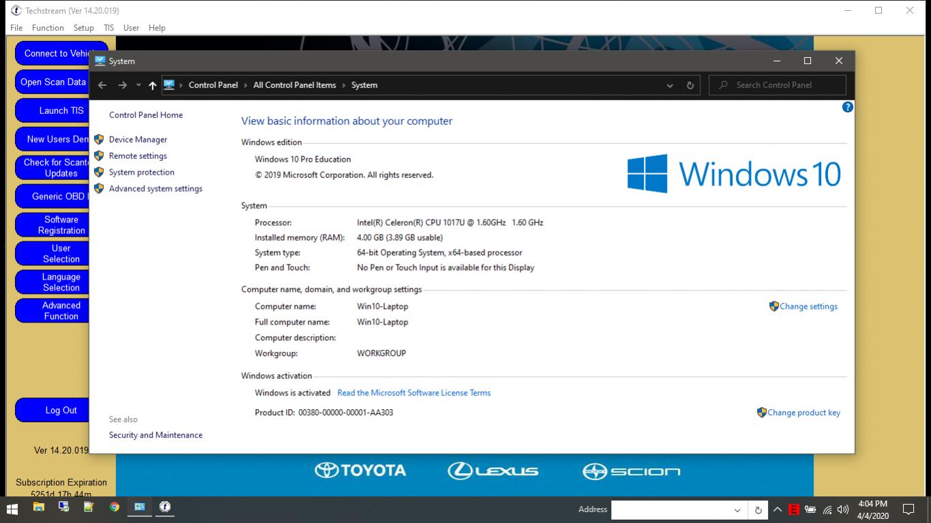
Task: Open File Explorer on the taskbar
Action: click(39, 507)
